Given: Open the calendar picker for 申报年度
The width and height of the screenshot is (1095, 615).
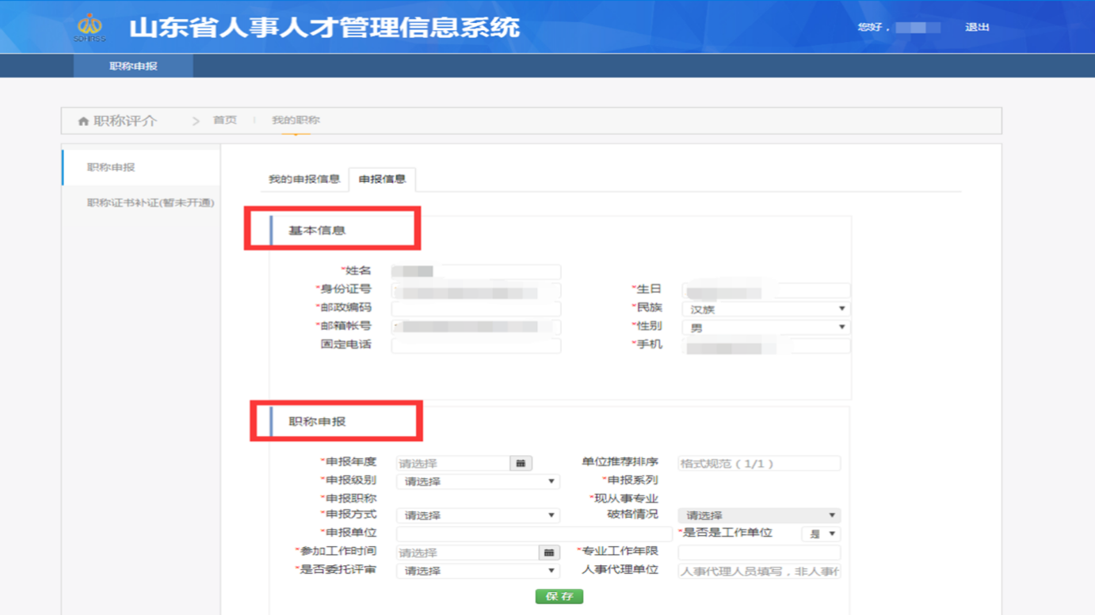Looking at the screenshot, I should point(521,462).
